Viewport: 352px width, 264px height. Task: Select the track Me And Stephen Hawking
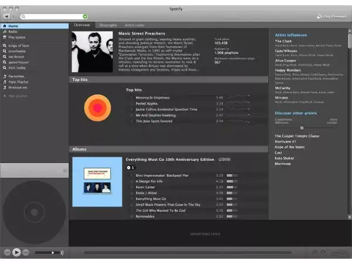(155, 115)
